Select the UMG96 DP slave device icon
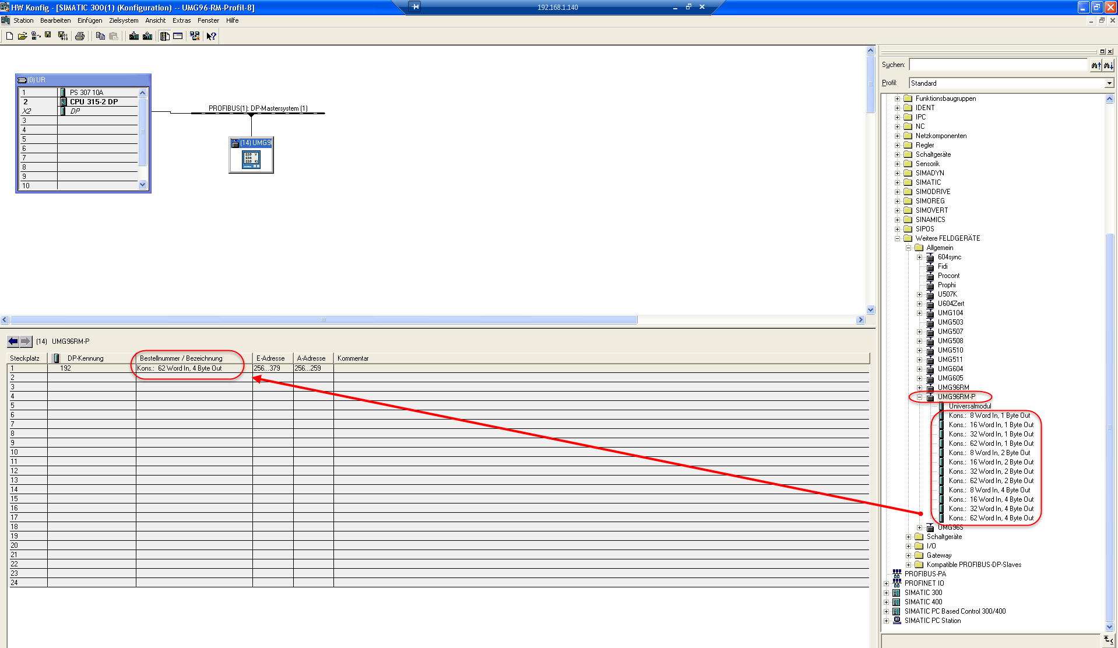 251,155
